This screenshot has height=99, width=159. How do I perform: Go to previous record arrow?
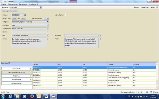tap(141, 92)
